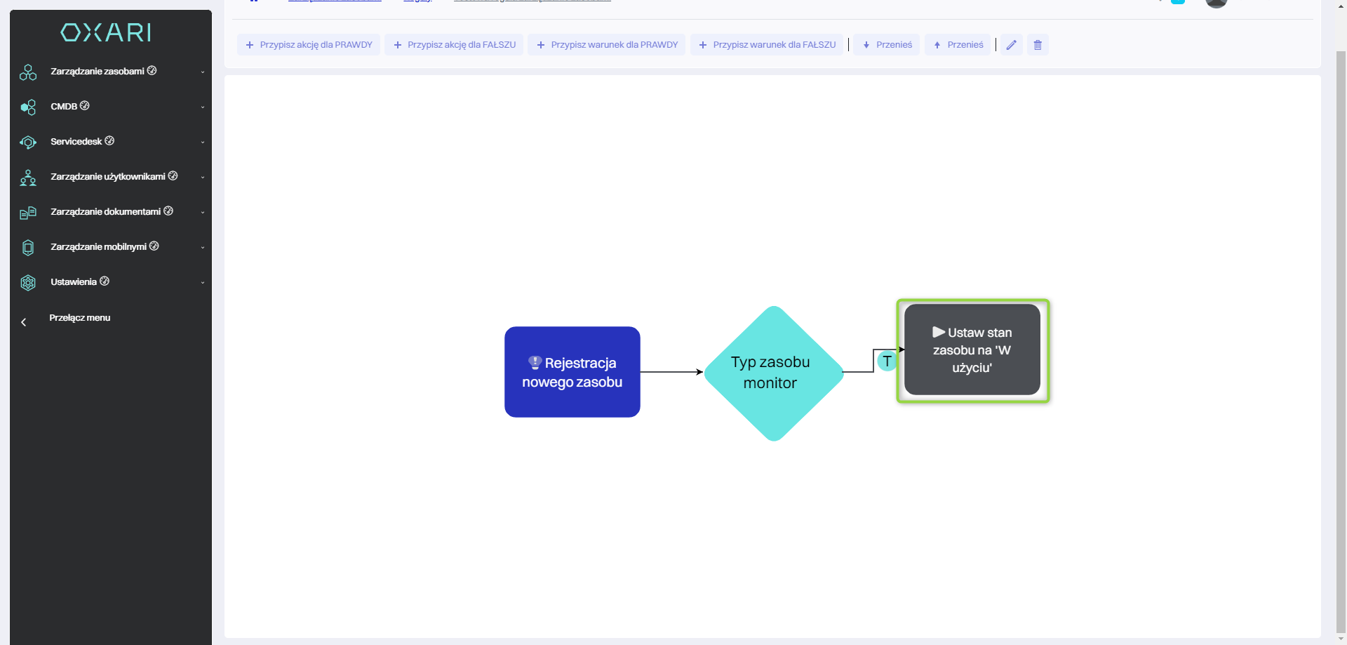Click the vertical scrollbar on the right
Screen dimensions: 1347x645
tap(1341, 337)
